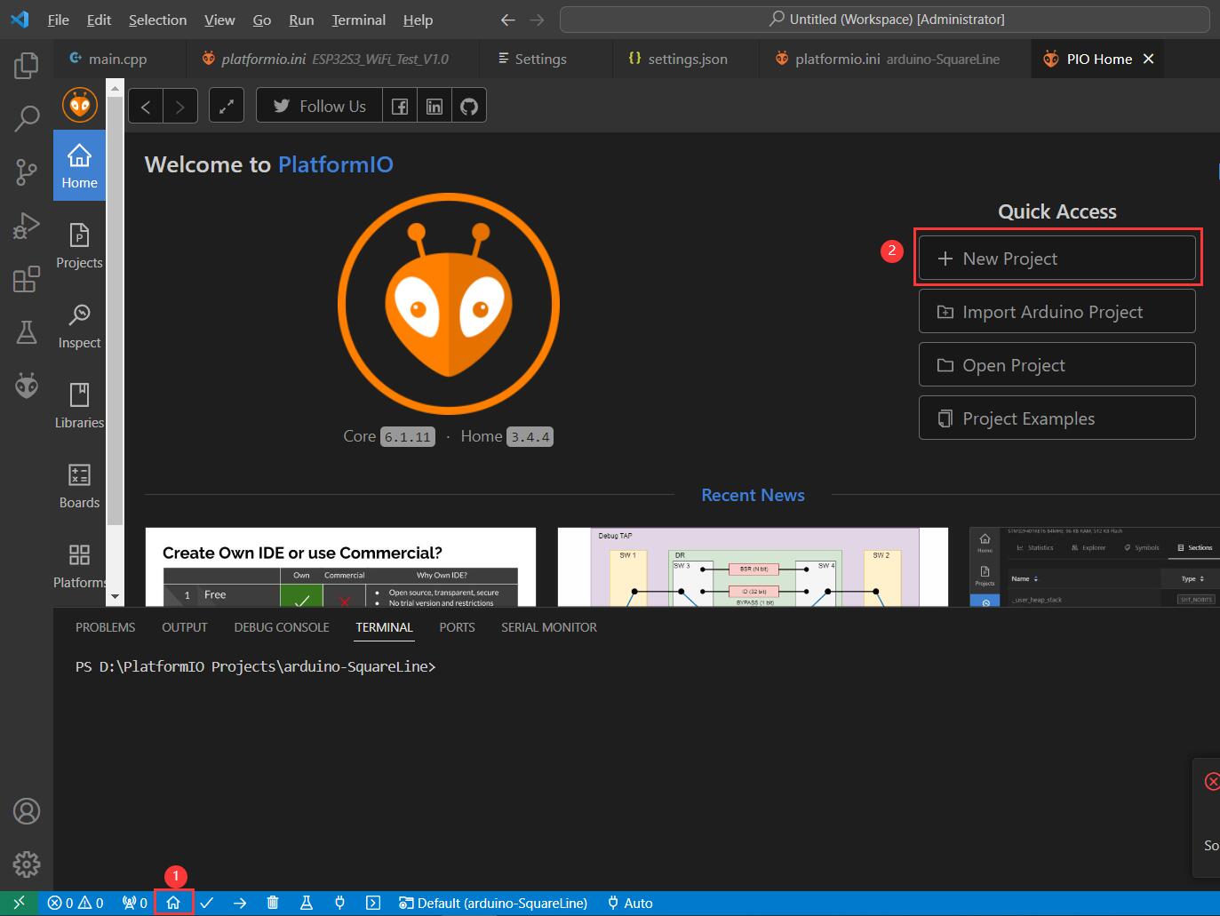Click PlatformIO Home icon in status bar
1220x916 pixels.
tap(173, 903)
